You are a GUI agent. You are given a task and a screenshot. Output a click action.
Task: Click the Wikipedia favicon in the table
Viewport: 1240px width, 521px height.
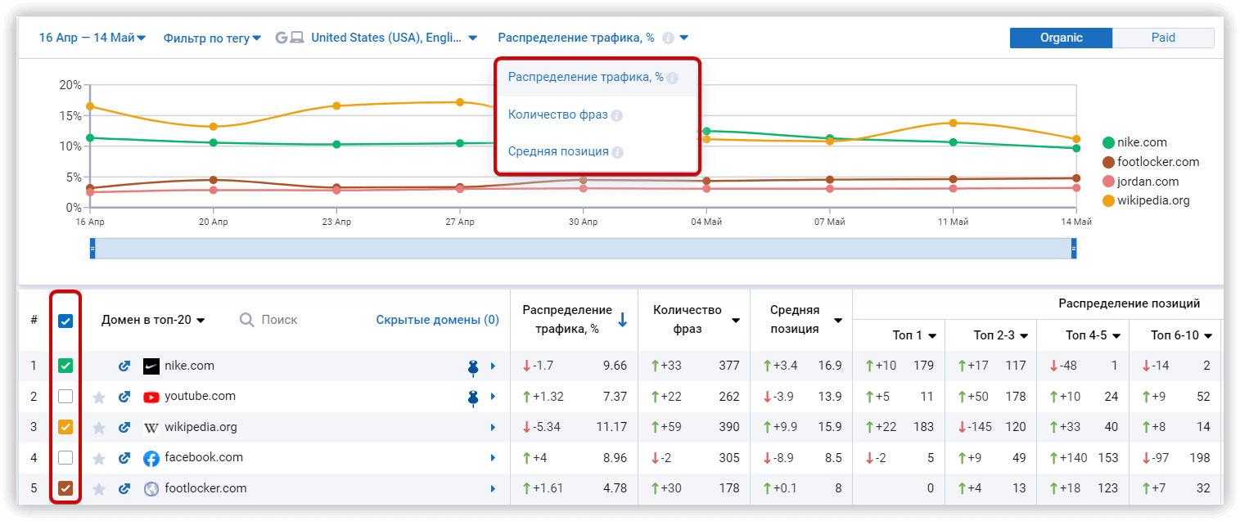point(151,427)
